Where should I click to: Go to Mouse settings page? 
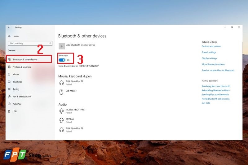coord(16,74)
